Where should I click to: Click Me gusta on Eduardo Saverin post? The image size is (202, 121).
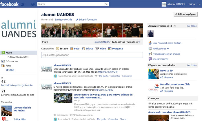104,76
